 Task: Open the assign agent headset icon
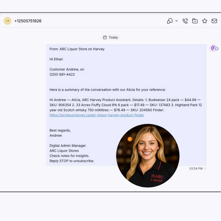point(170,21)
